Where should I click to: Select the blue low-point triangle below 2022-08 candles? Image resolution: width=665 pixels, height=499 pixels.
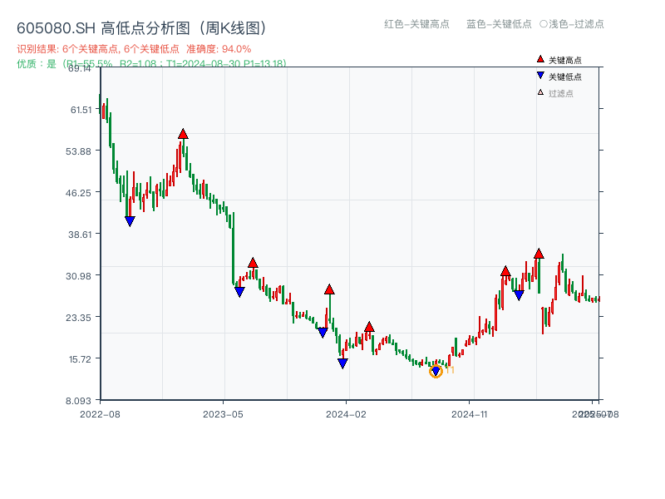[x=131, y=220]
